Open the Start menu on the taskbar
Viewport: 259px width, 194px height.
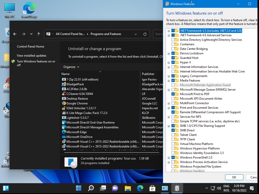click(x=79, y=188)
